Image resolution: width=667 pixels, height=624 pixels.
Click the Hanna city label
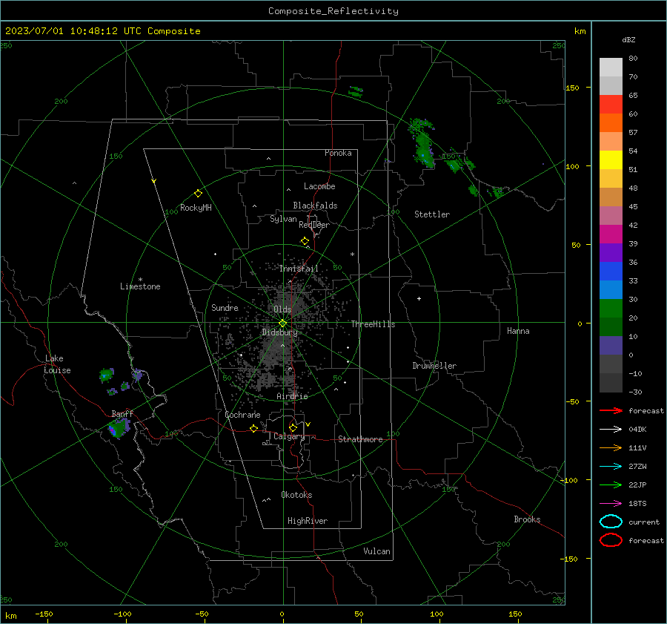[518, 331]
